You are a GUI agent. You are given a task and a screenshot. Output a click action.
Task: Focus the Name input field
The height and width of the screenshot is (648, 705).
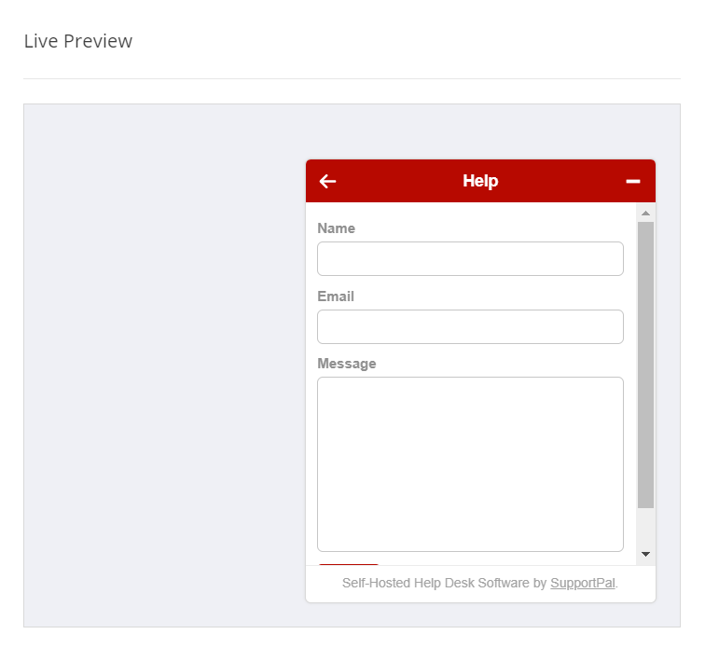coord(470,258)
